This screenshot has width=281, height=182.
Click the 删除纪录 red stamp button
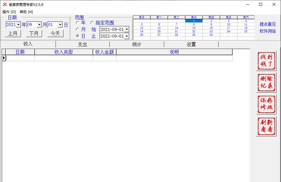[266, 83]
